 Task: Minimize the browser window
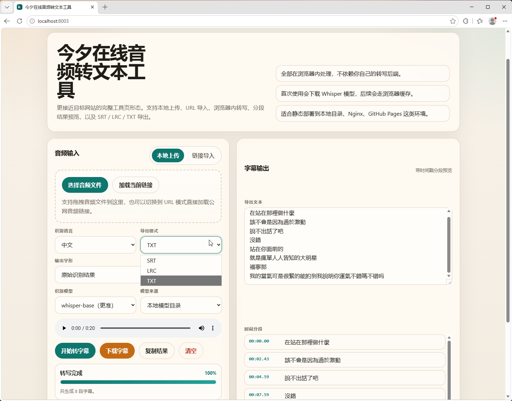(x=472, y=7)
